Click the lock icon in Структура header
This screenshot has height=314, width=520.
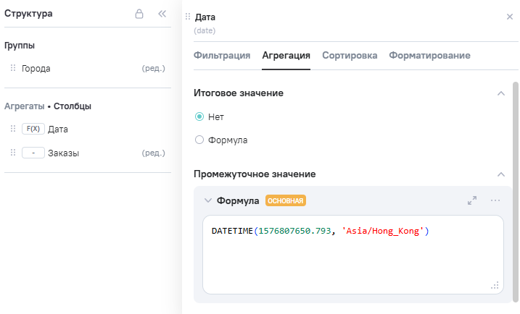(139, 14)
